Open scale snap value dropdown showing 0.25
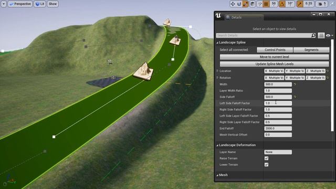The height and width of the screenshot is (189, 336). [309, 4]
